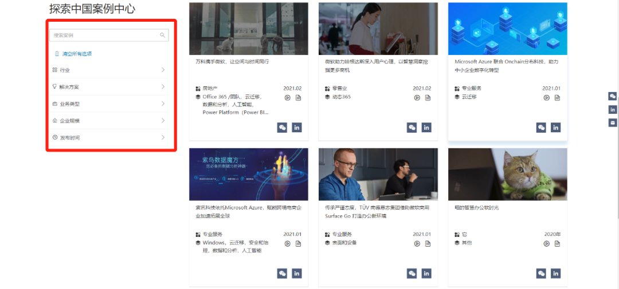
Task: Play video for the 紫讯科技 case
Action: pyautogui.click(x=287, y=244)
